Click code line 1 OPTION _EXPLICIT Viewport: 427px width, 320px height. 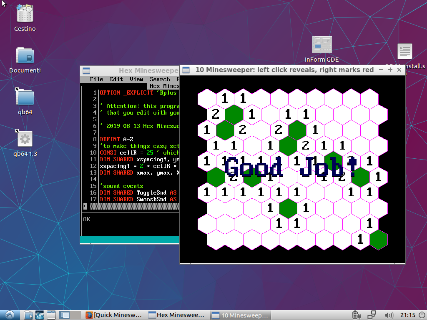(x=138, y=92)
